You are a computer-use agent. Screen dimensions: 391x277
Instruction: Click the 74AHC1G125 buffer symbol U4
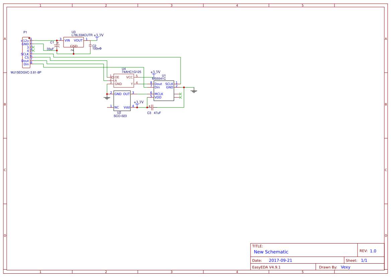[x=124, y=80]
